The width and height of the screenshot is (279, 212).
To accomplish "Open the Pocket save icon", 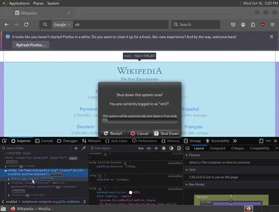I will pyautogui.click(x=233, y=25).
